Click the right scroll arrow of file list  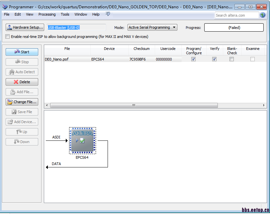[x=264, y=105]
